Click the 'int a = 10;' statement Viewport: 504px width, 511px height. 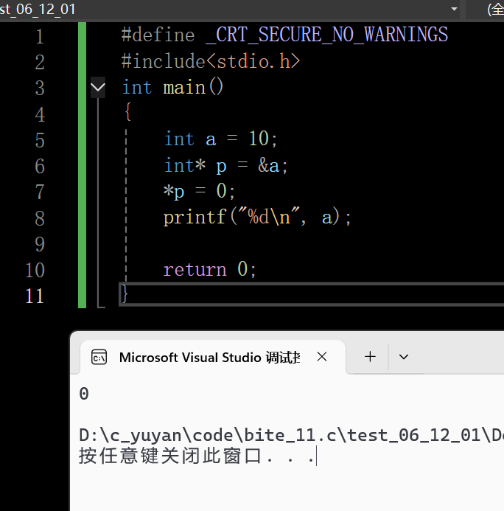pos(220,139)
